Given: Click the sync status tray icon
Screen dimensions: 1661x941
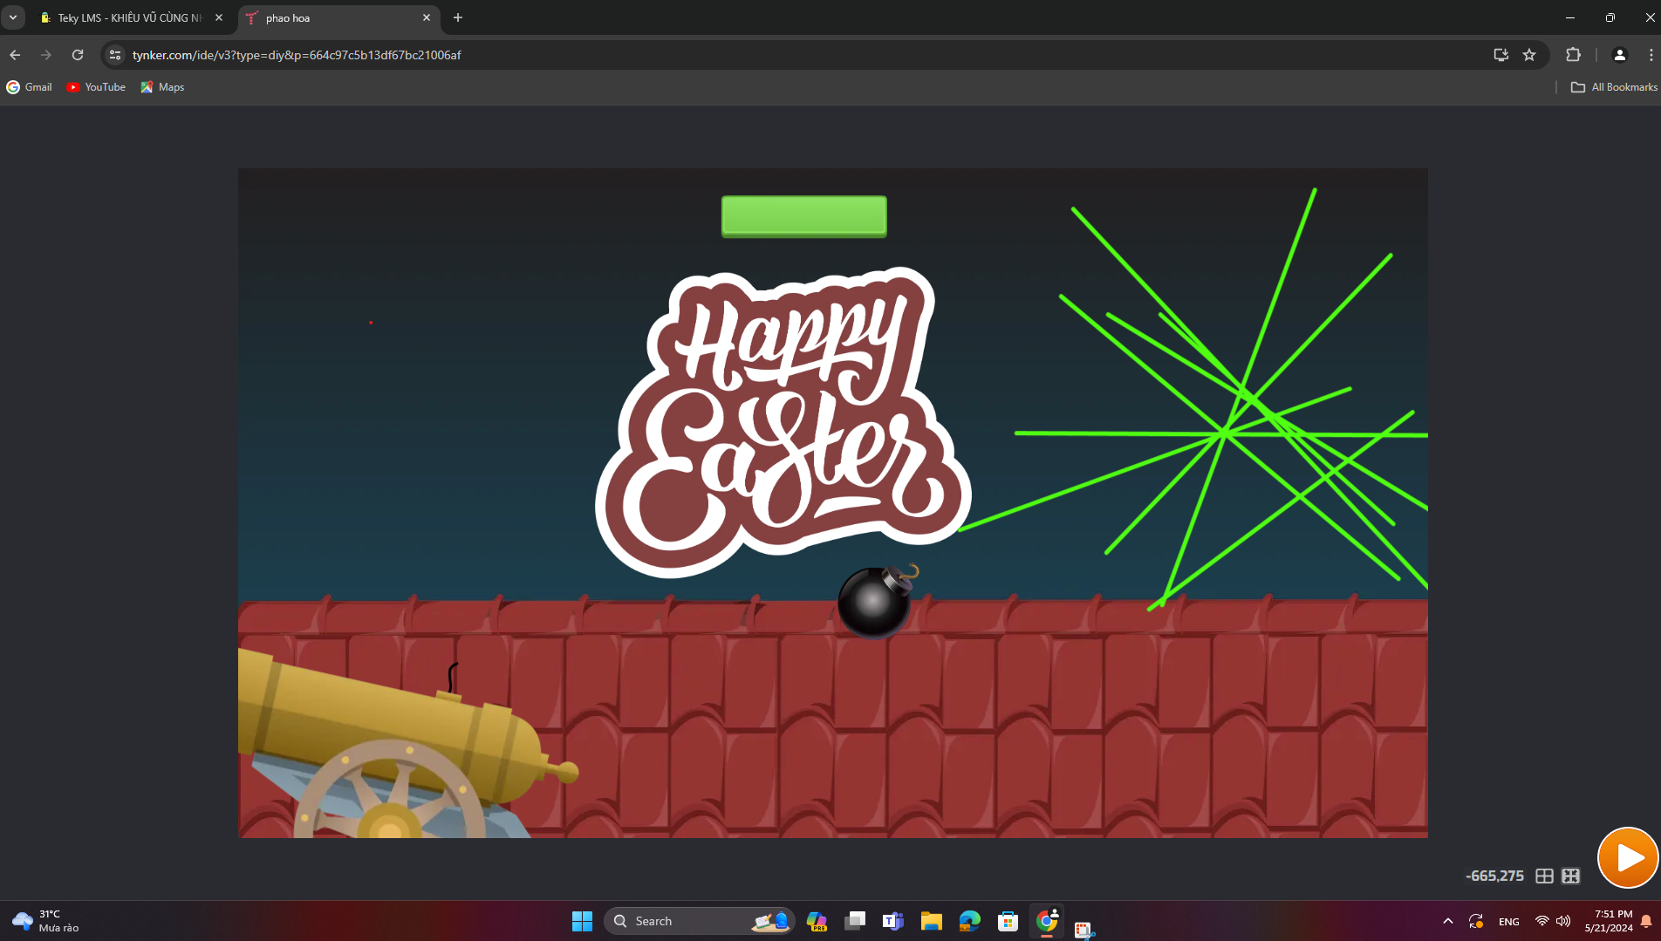Looking at the screenshot, I should pyautogui.click(x=1476, y=921).
